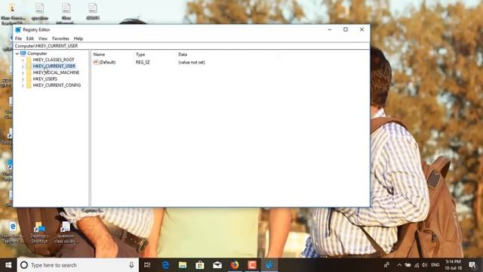Expand HKEY_CURRENT_USER key
The image size is (483, 272).
click(x=23, y=66)
